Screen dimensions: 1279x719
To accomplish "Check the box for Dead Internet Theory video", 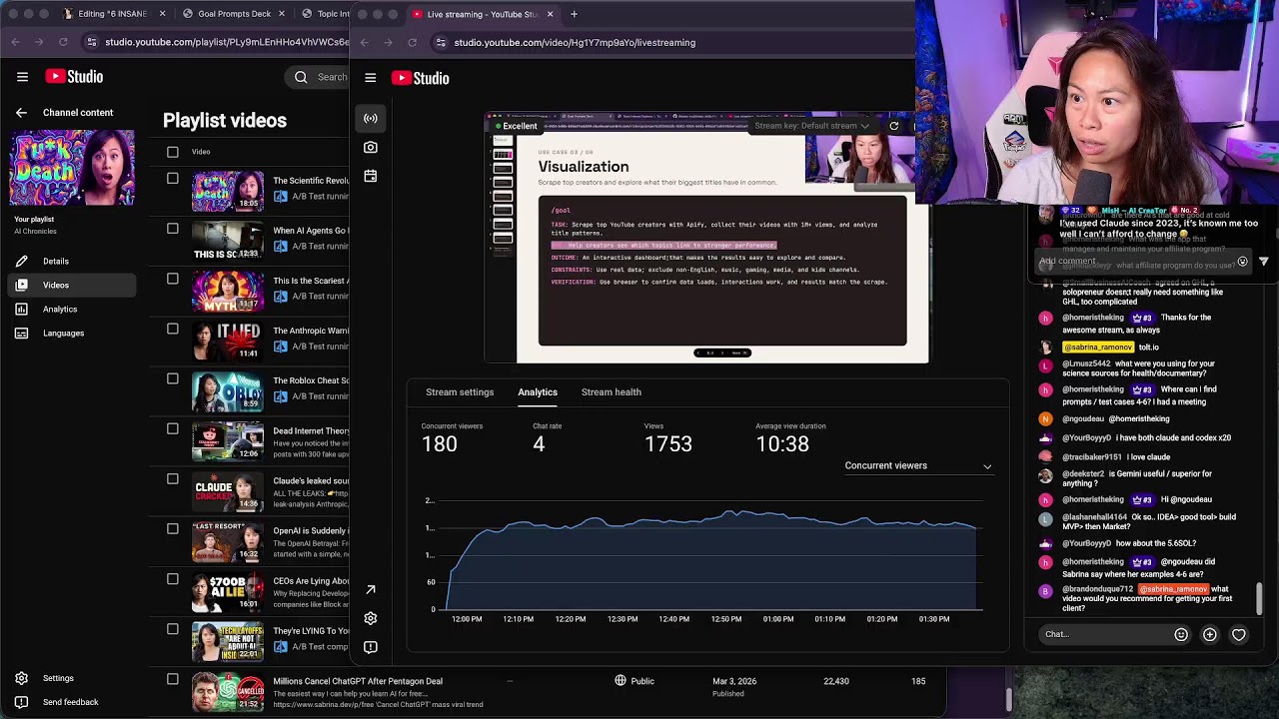I will click(x=173, y=428).
